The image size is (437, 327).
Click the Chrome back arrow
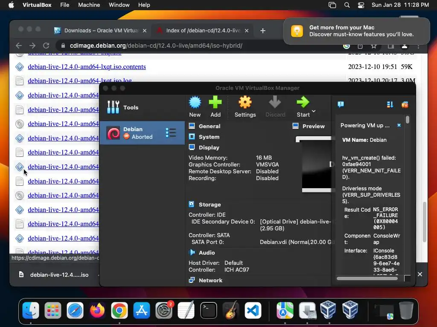(19, 46)
